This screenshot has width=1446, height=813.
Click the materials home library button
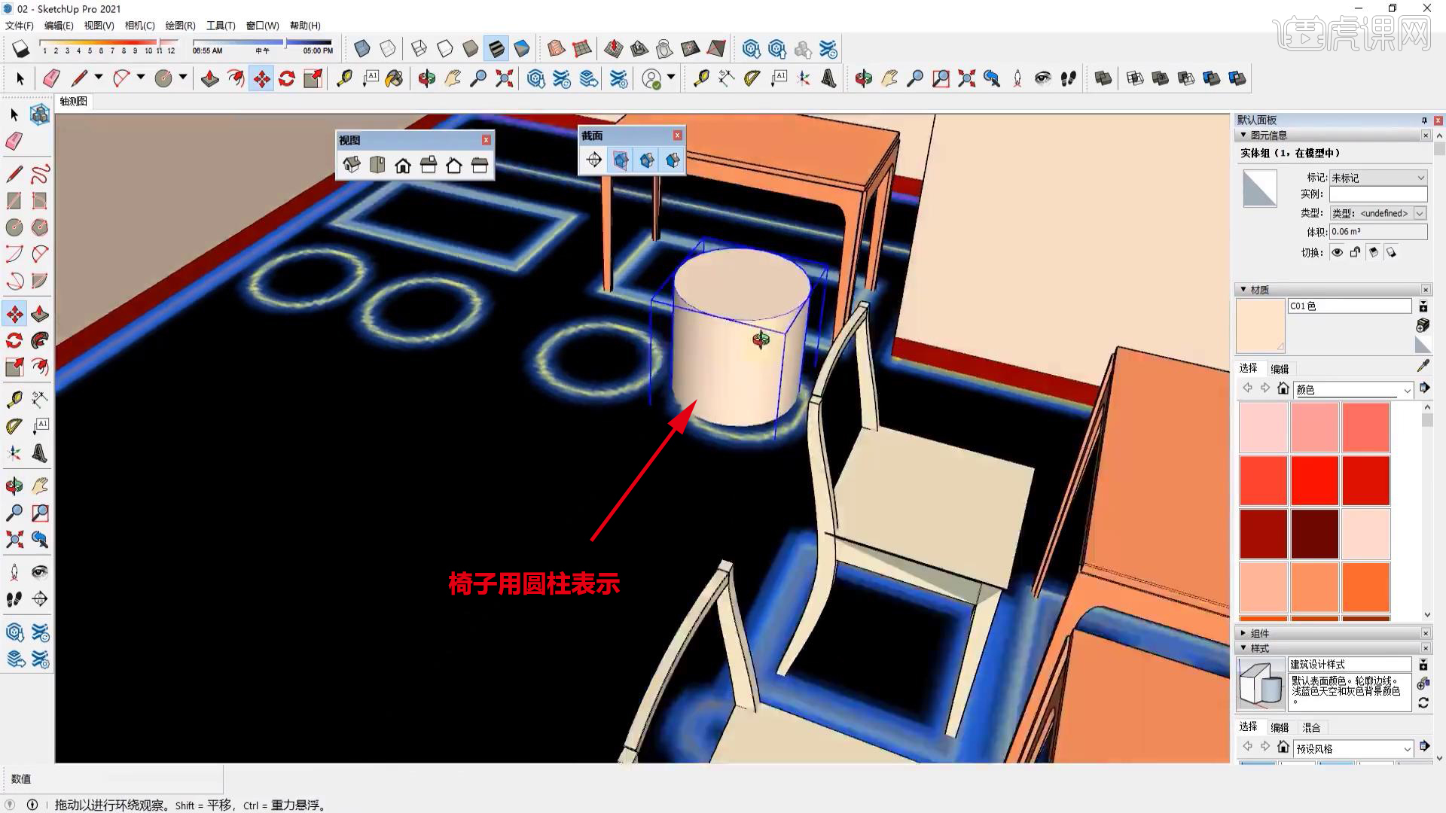point(1283,388)
